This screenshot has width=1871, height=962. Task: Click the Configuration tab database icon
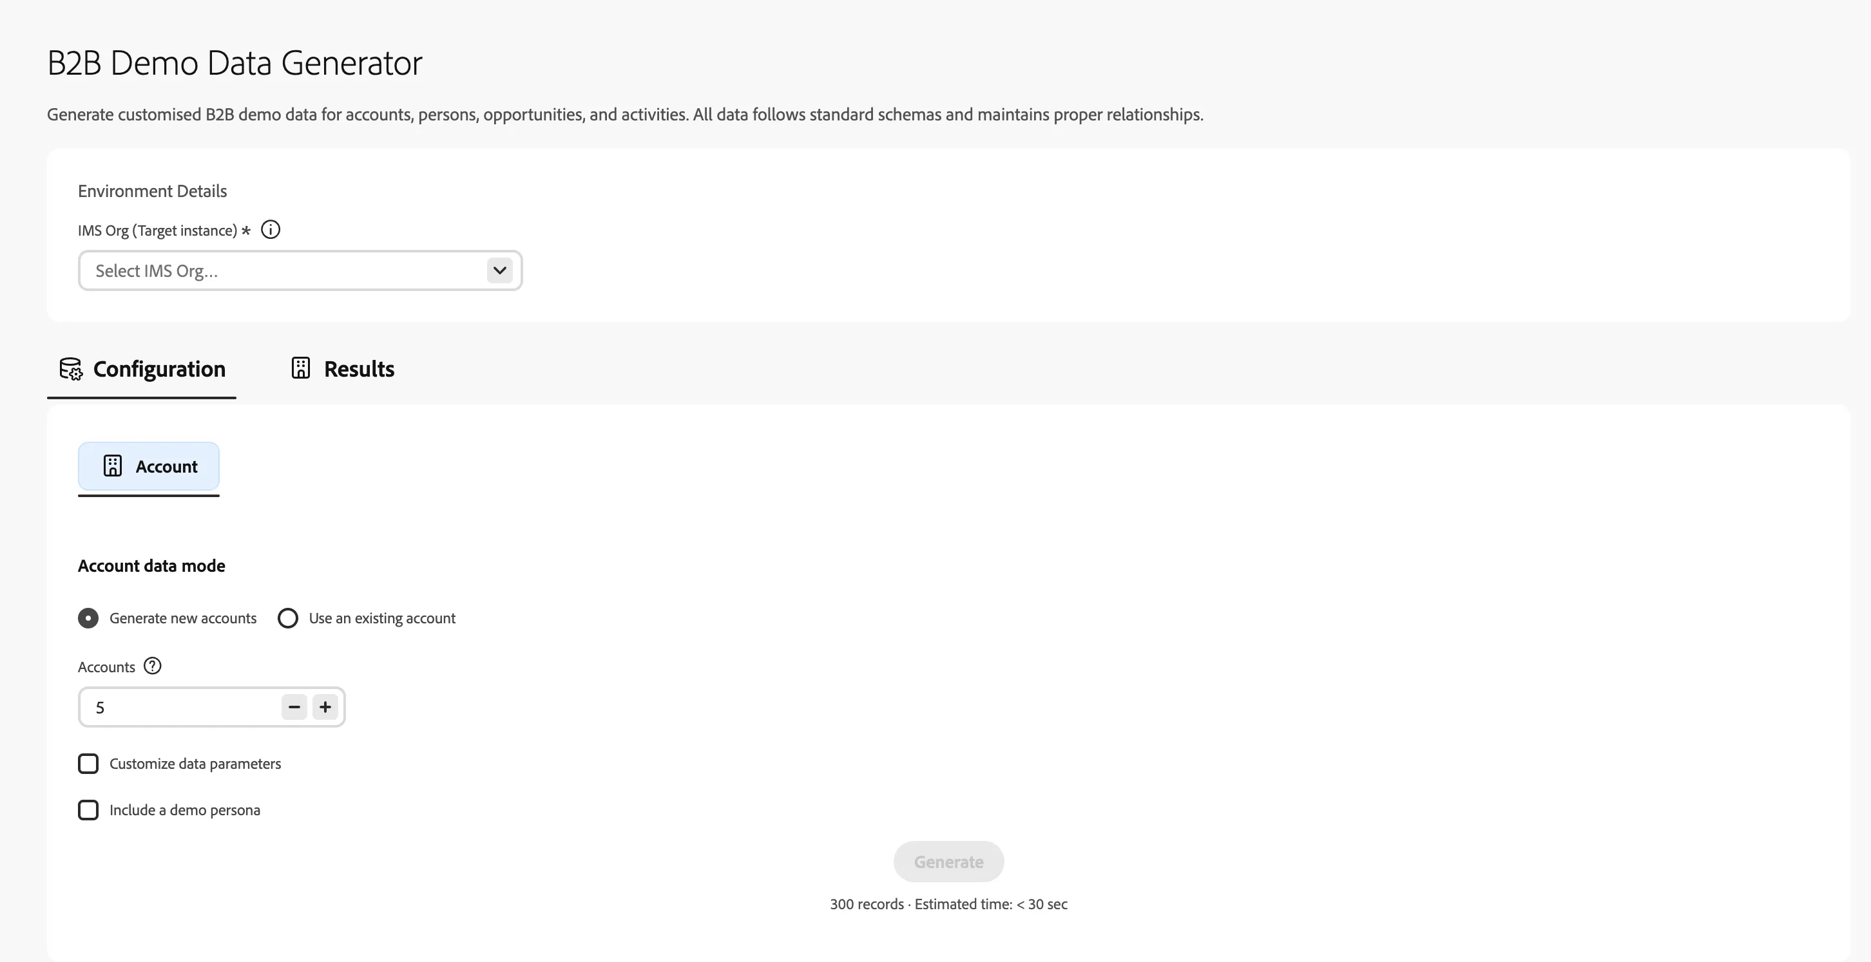point(71,369)
